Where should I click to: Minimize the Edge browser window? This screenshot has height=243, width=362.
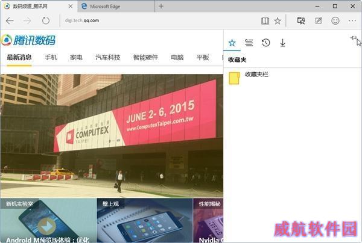318,6
